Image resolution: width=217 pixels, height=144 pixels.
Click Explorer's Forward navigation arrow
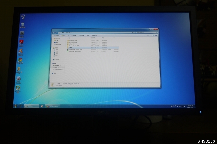point(56,33)
